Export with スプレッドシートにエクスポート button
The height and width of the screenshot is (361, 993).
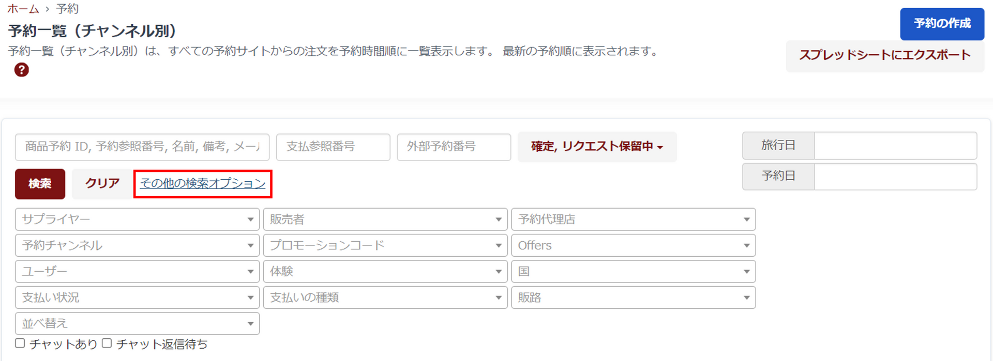(x=884, y=55)
